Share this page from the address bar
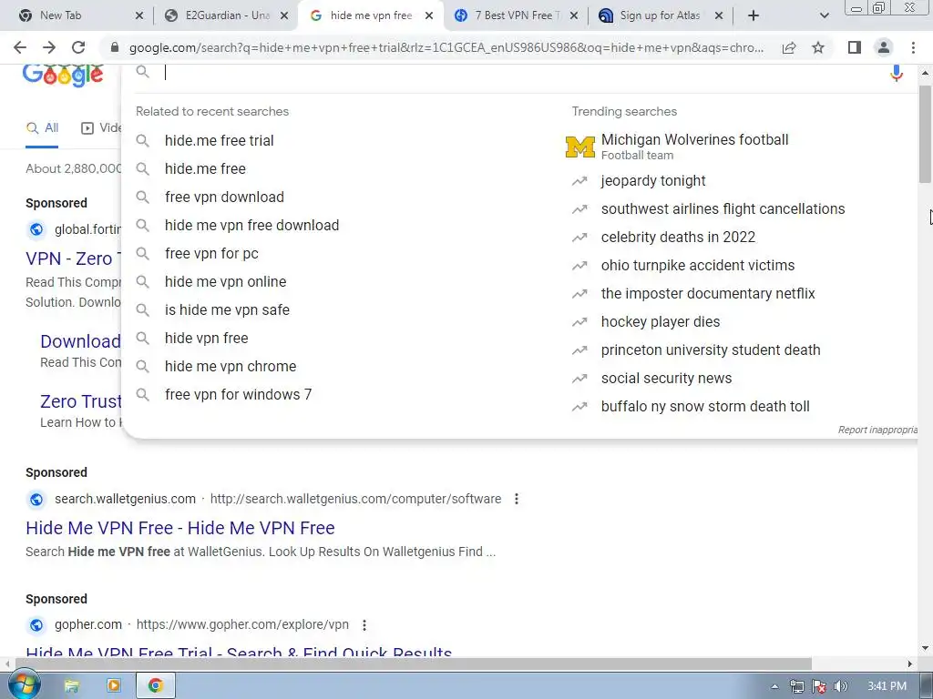The width and height of the screenshot is (933, 699). click(x=789, y=47)
